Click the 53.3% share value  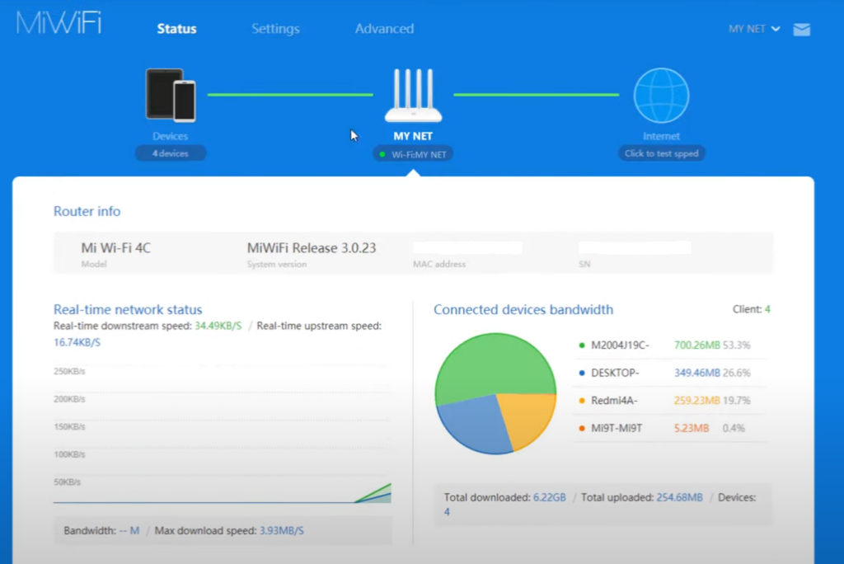[x=736, y=345]
